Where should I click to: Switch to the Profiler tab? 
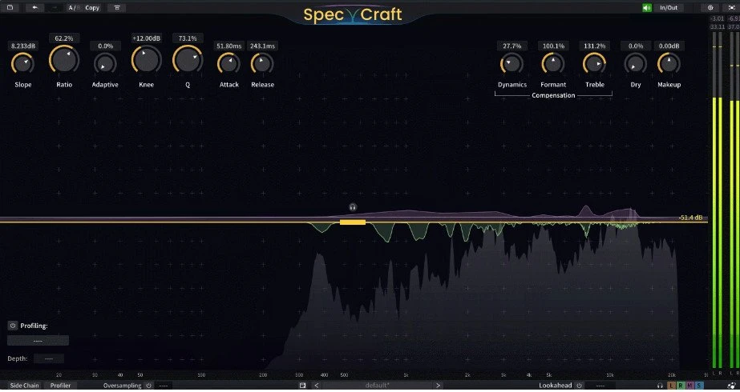tap(60, 386)
